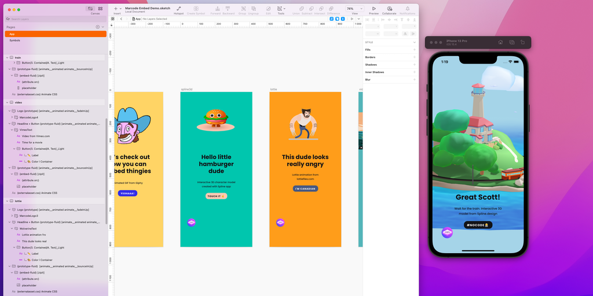Image resolution: width=593 pixels, height=296 pixels.
Task: Rotate the iPhone simulator device
Action: coord(522,42)
